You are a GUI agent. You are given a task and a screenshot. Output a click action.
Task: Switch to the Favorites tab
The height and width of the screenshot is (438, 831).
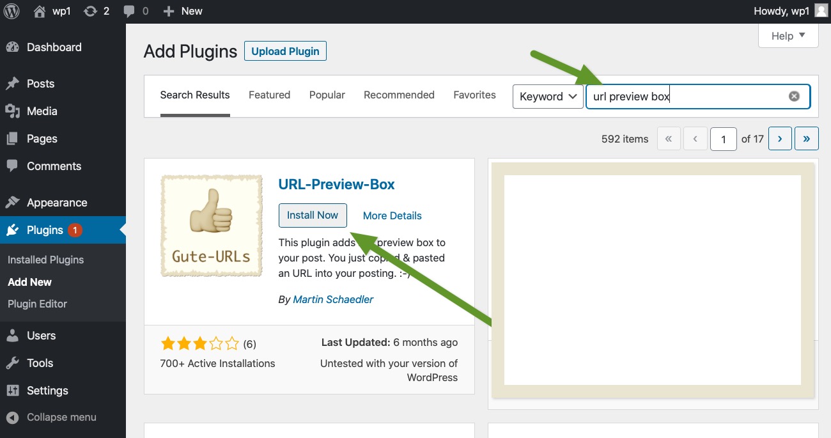click(474, 95)
